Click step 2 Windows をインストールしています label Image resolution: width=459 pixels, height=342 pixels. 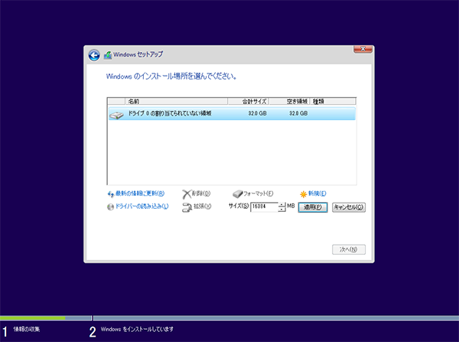tap(137, 329)
